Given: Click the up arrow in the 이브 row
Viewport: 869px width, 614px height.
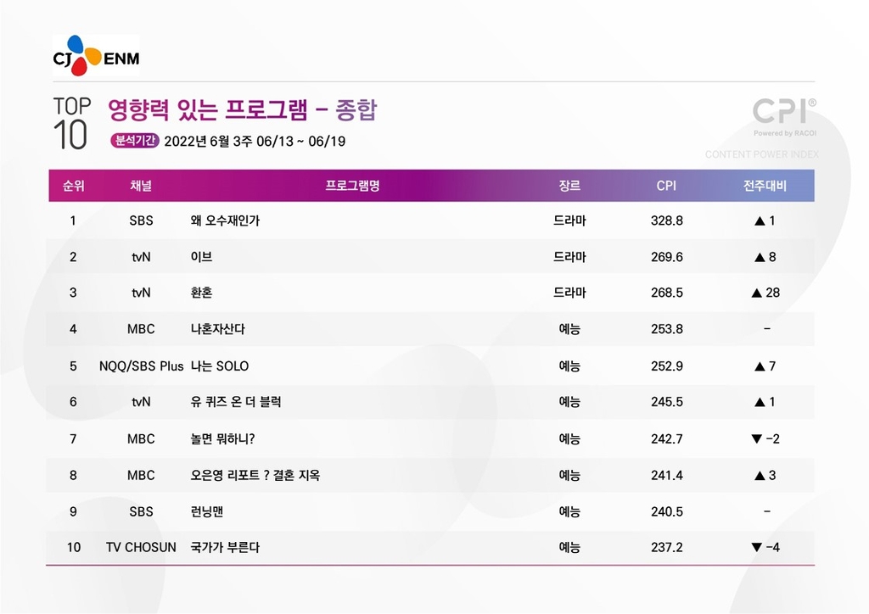Looking at the screenshot, I should pyautogui.click(x=760, y=257).
